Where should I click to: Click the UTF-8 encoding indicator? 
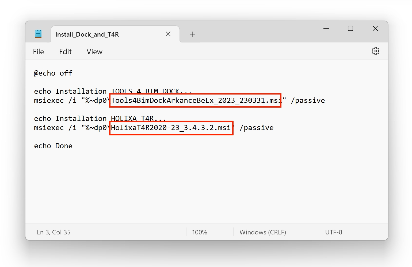point(334,232)
